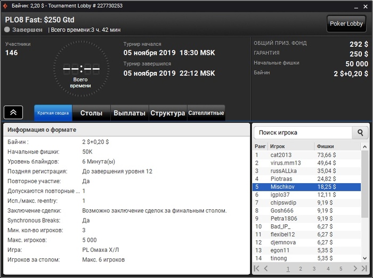This screenshot has height=278, width=373.
Task: Go to first page of player list
Action: [257, 268]
